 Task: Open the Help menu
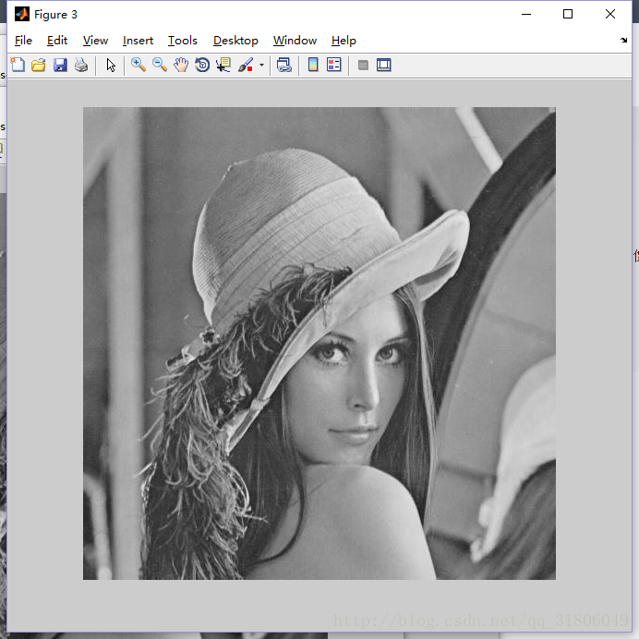[344, 41]
